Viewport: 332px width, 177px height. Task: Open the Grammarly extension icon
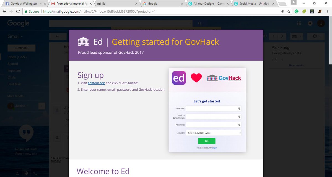click(x=297, y=12)
